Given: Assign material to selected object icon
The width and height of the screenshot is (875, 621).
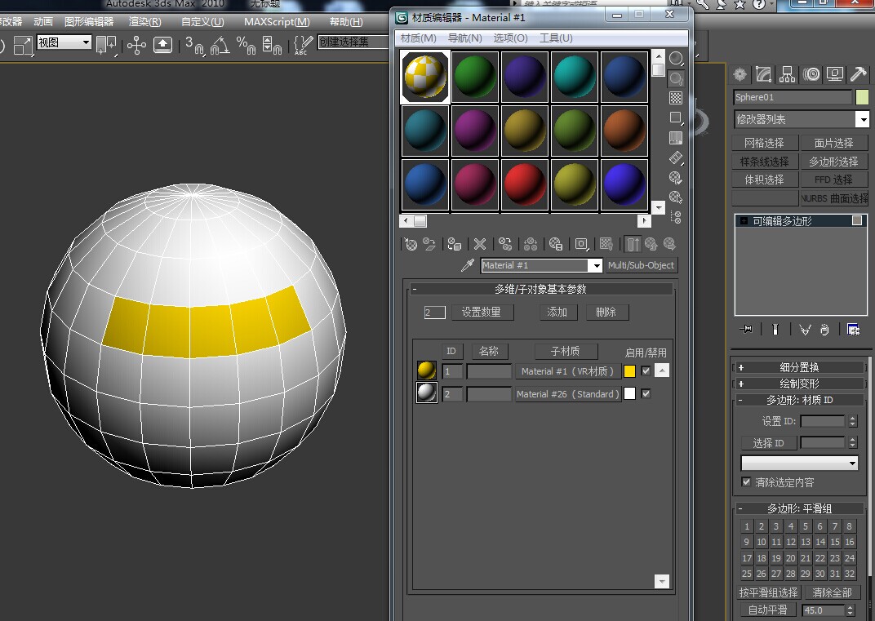Looking at the screenshot, I should (453, 244).
